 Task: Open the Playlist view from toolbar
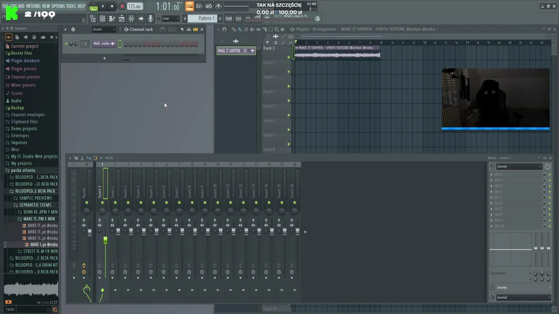[121, 18]
